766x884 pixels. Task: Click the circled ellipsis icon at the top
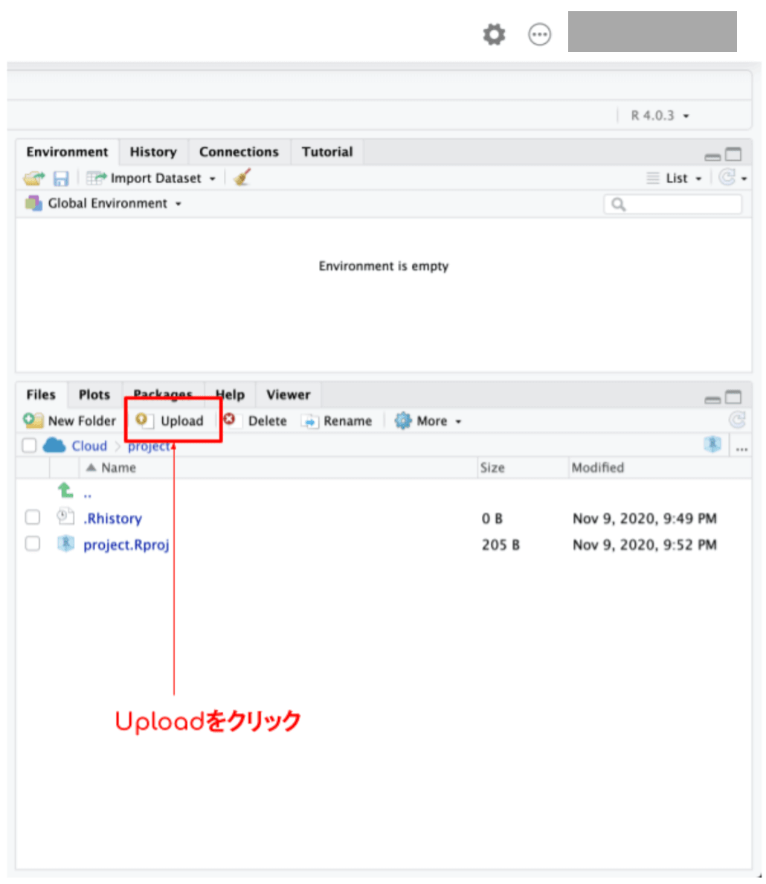540,33
